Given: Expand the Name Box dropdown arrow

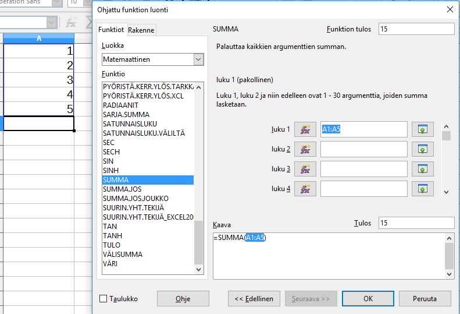Looking at the screenshot, I should pyautogui.click(x=52, y=22).
